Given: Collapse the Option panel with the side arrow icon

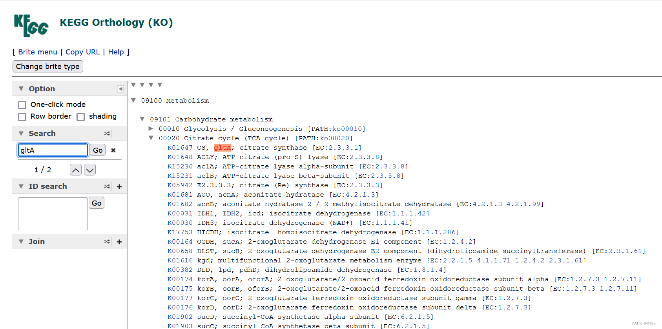Looking at the screenshot, I should pos(120,89).
